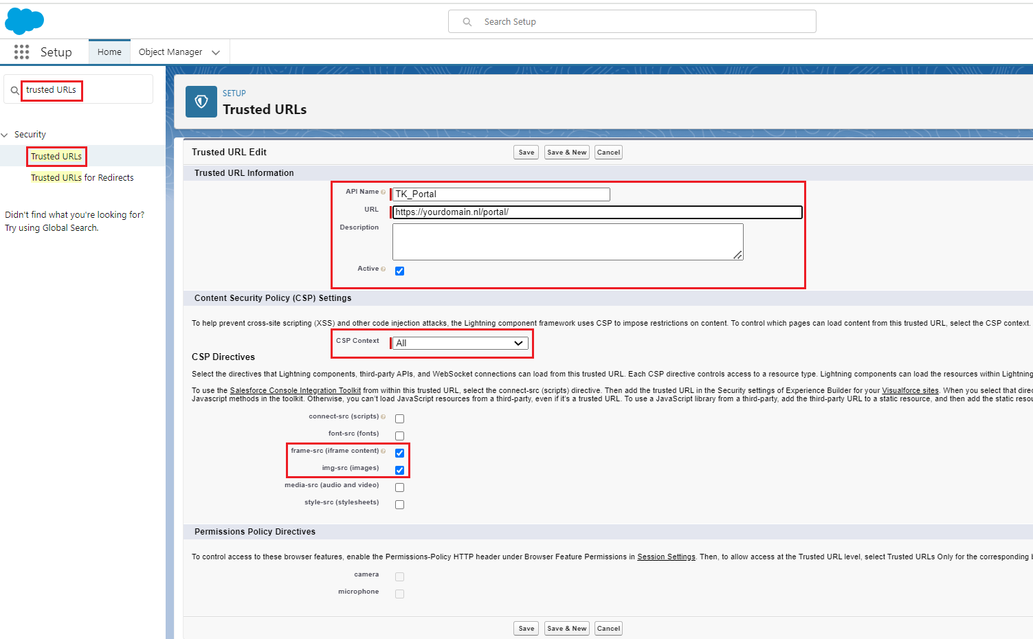Click the bottom Save button
The width and height of the screenshot is (1033, 639).
tap(526, 629)
